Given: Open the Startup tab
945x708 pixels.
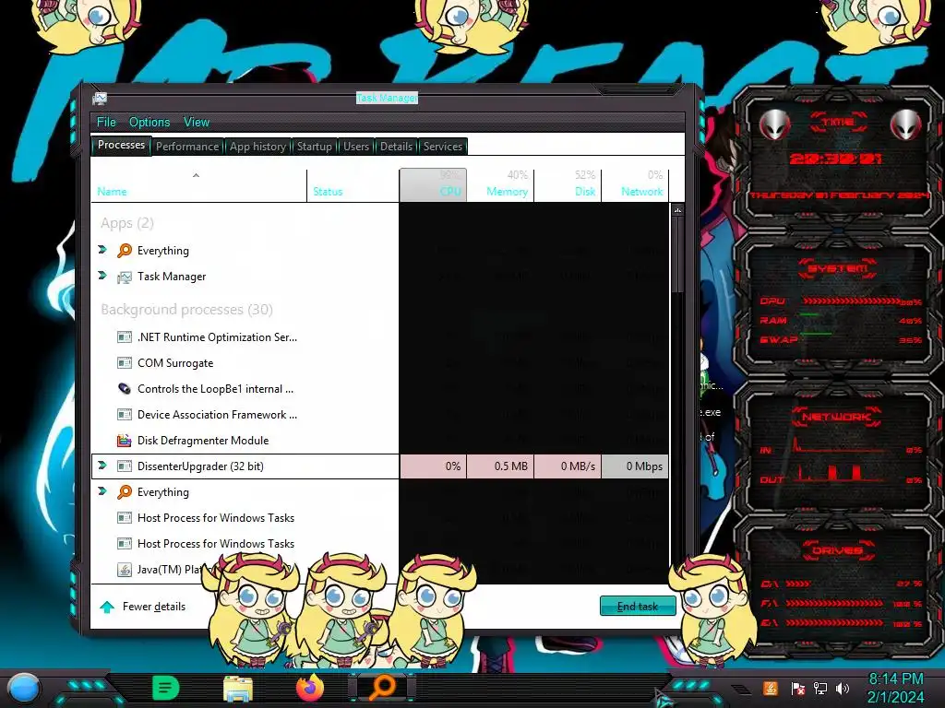Looking at the screenshot, I should (314, 147).
